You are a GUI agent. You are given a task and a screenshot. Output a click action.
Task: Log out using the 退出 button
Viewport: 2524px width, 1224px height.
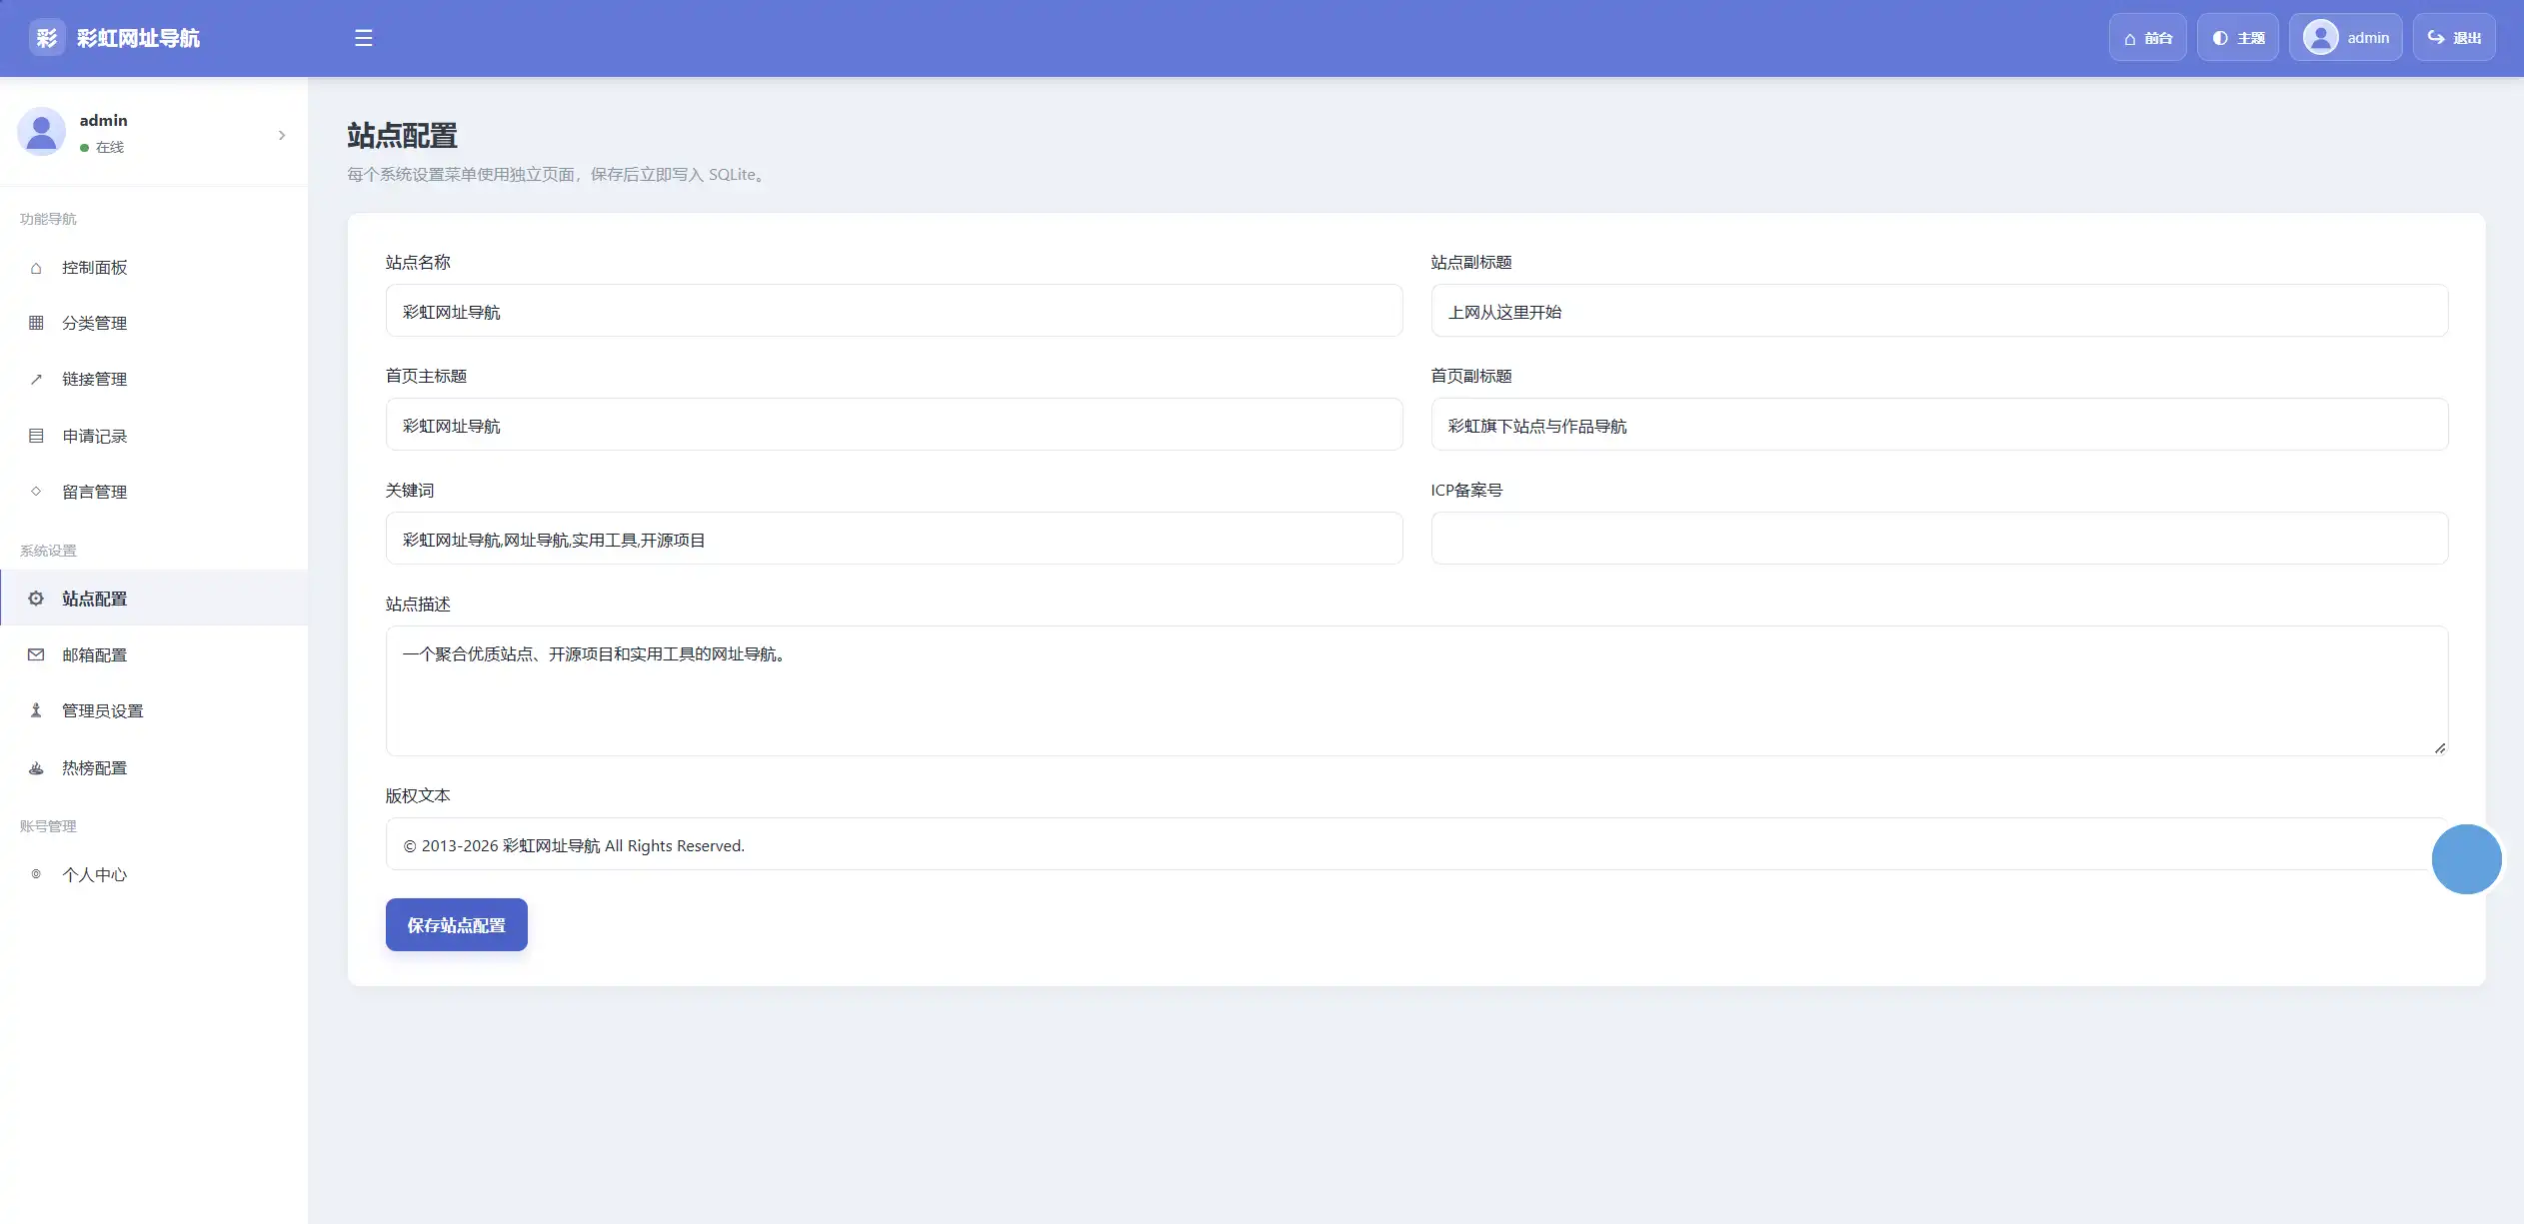click(x=2454, y=38)
